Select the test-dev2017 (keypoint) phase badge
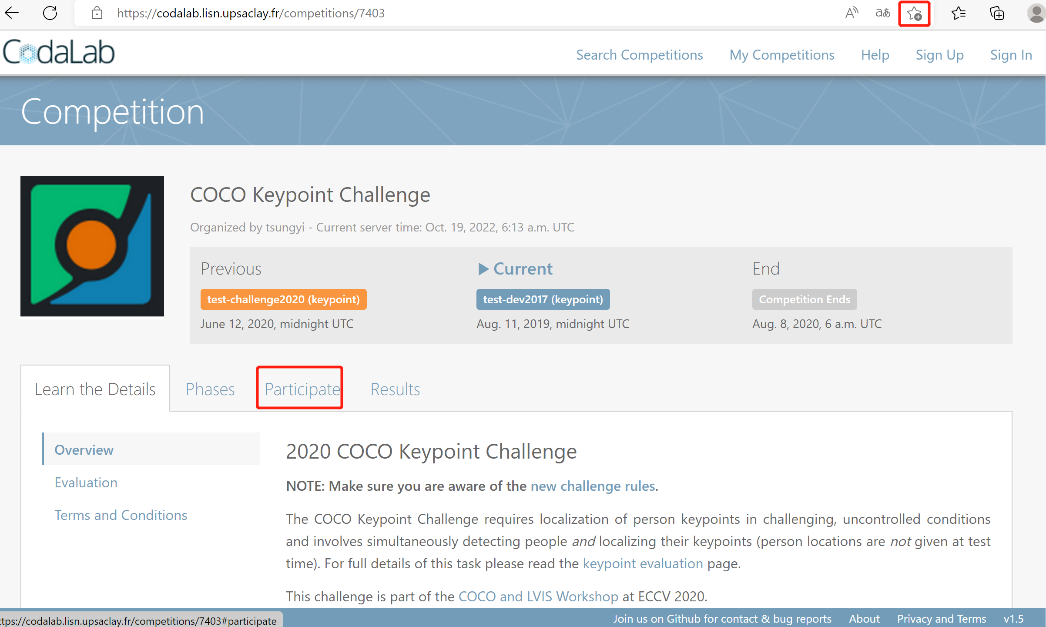Image resolution: width=1046 pixels, height=627 pixels. [x=543, y=299]
